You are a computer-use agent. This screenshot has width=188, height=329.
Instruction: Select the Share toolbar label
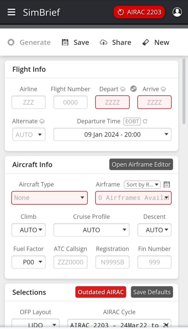pos(121,42)
